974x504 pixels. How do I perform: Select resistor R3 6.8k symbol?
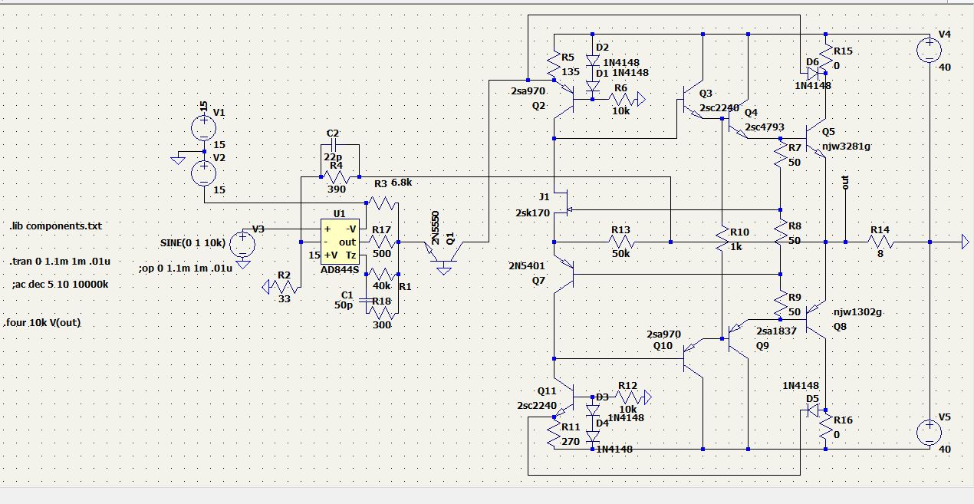(x=382, y=204)
